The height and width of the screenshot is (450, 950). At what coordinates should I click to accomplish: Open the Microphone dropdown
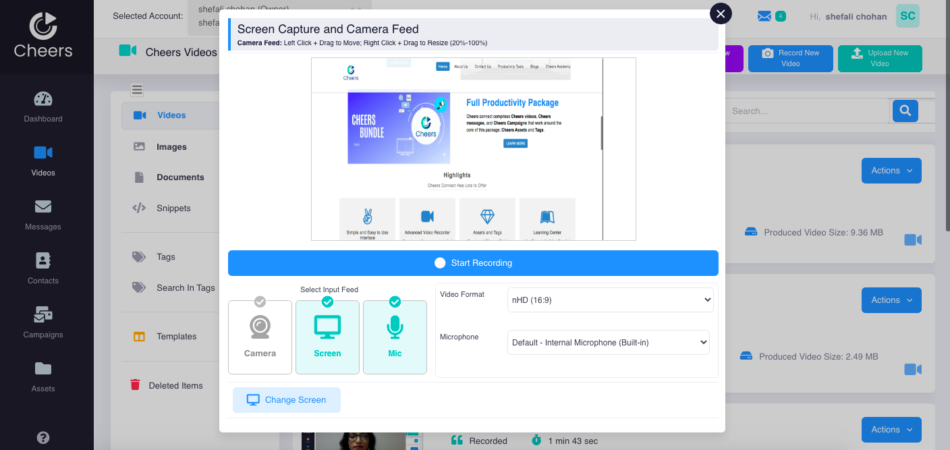pyautogui.click(x=608, y=342)
